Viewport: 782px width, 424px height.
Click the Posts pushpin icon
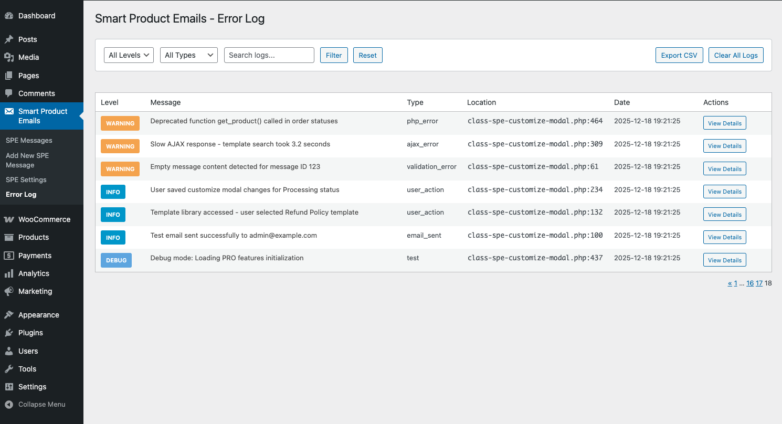pyautogui.click(x=9, y=39)
